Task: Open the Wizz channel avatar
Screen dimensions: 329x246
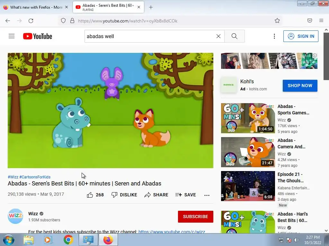Action: click(x=15, y=216)
